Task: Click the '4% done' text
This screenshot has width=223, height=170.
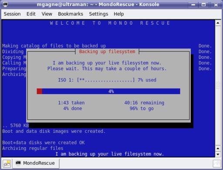Action: tap(73, 109)
